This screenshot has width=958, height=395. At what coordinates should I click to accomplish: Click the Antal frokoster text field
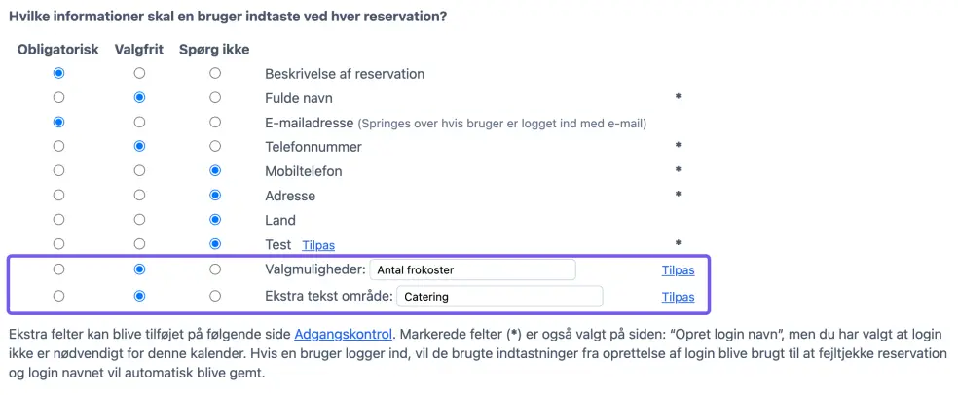coord(472,269)
